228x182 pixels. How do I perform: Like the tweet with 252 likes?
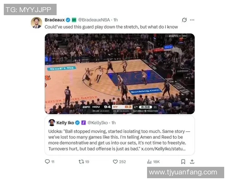[119, 162]
